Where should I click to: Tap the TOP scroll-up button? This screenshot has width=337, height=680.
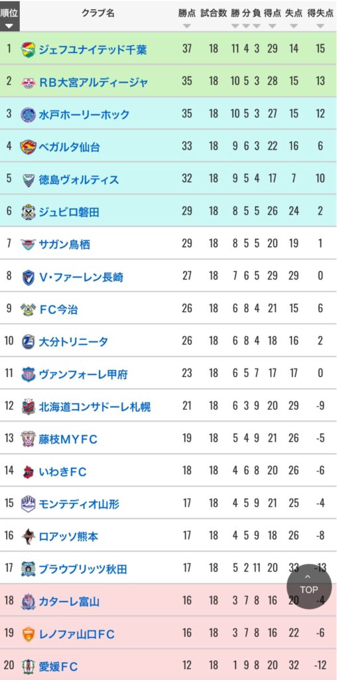pyautogui.click(x=309, y=587)
